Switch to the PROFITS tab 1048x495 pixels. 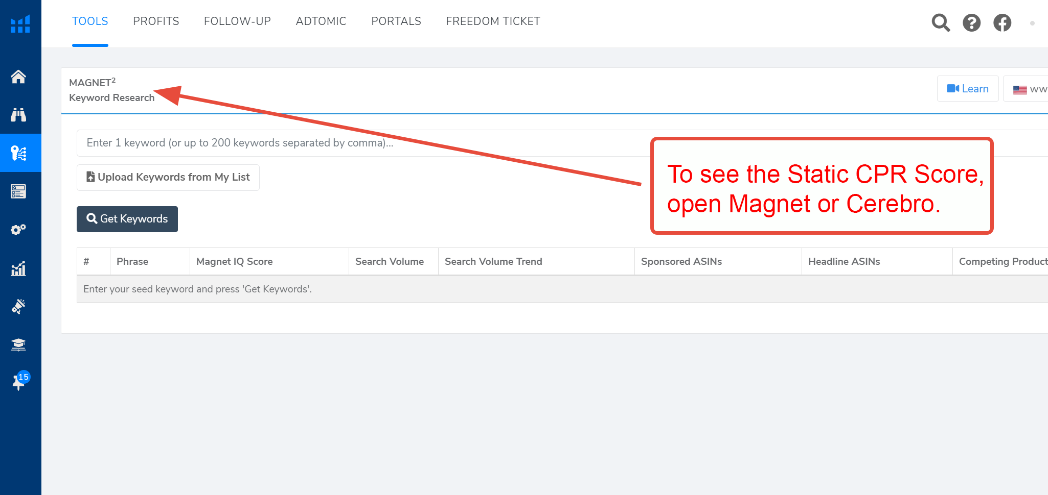[156, 21]
